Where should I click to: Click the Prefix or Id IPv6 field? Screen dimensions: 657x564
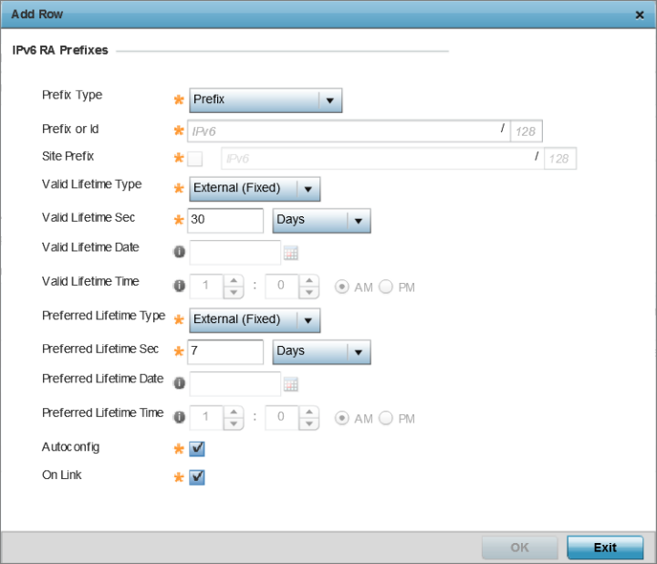pos(347,131)
